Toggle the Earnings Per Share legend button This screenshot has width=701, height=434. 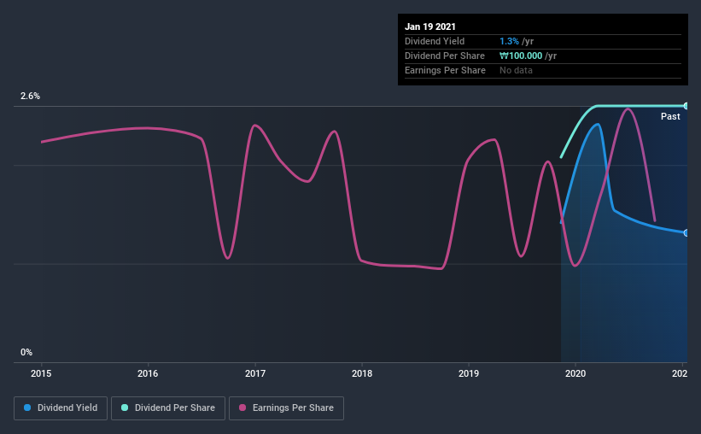pos(287,408)
